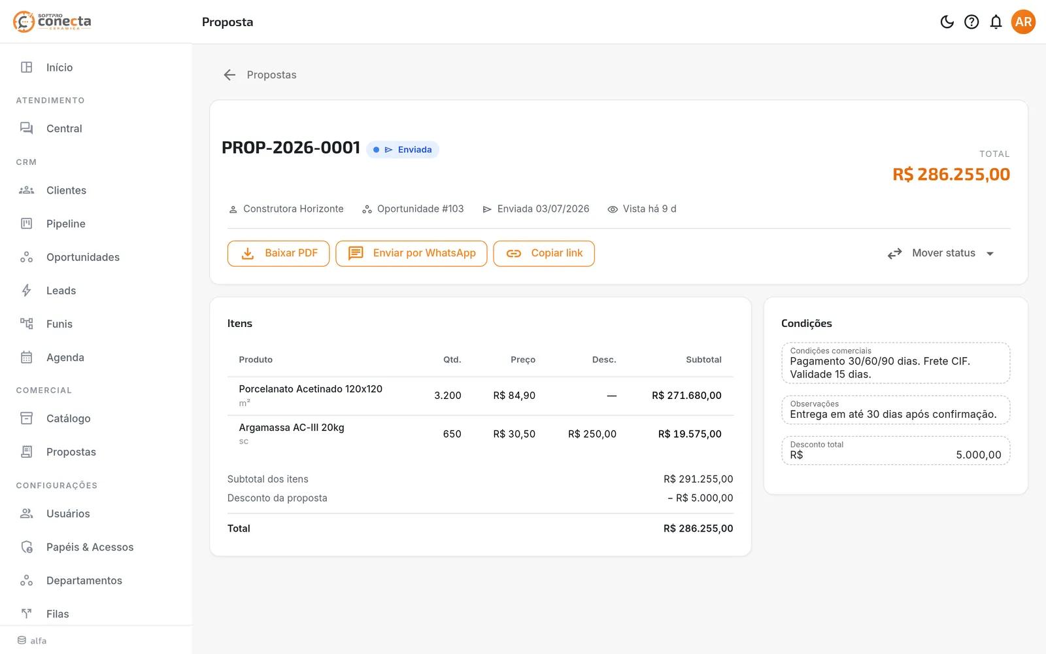Click the Departamentos sidebar icon
Image resolution: width=1046 pixels, height=654 pixels.
coord(26,581)
